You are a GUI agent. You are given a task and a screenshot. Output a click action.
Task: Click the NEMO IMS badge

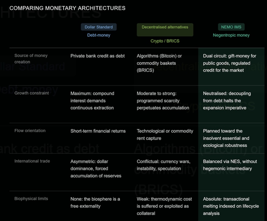point(231,27)
